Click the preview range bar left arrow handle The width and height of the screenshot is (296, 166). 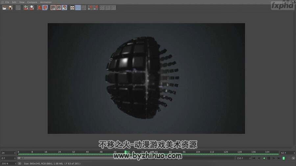tap(19, 158)
